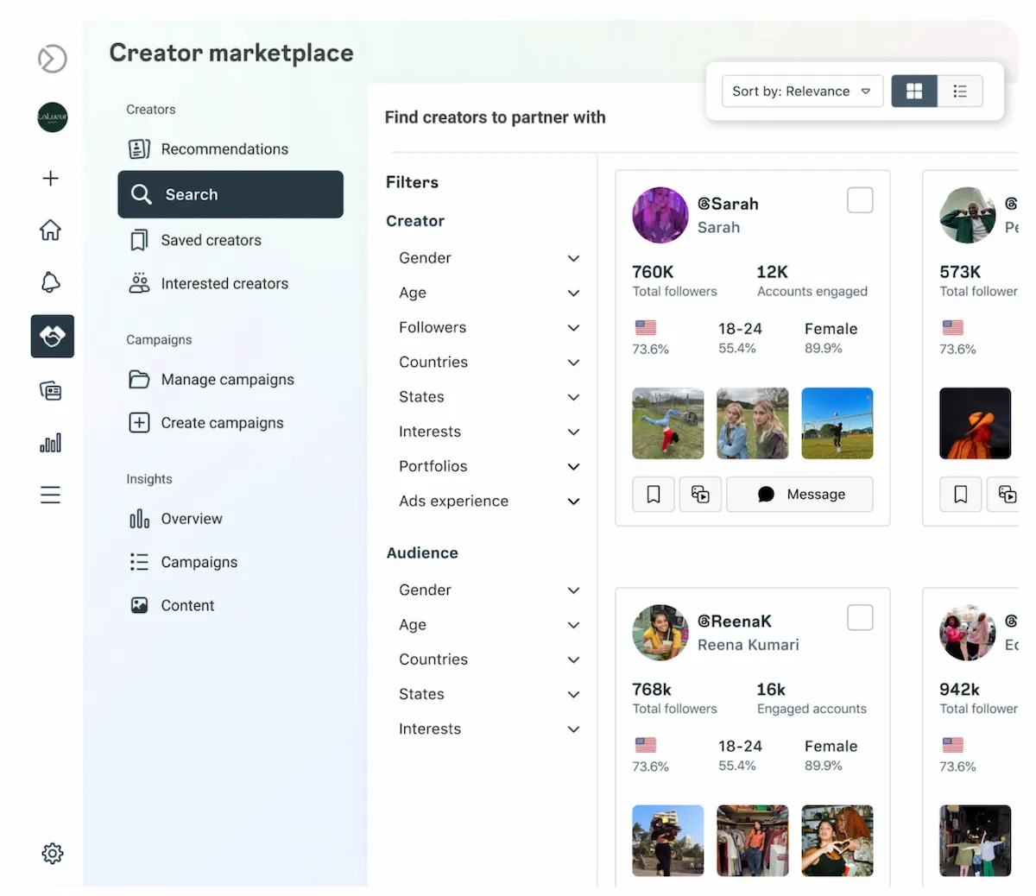Screen dimensions: 1036x896
Task: Open Insights Content
Action: pos(231,605)
